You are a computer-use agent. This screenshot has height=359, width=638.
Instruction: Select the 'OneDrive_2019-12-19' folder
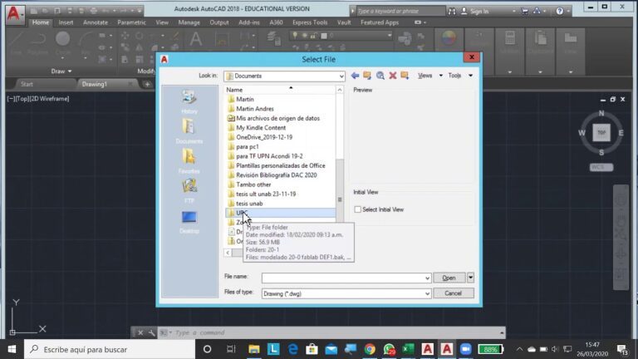click(264, 137)
